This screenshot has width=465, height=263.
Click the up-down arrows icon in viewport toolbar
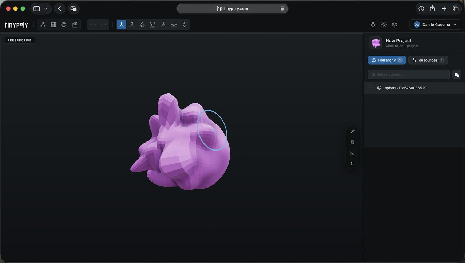[352, 164]
